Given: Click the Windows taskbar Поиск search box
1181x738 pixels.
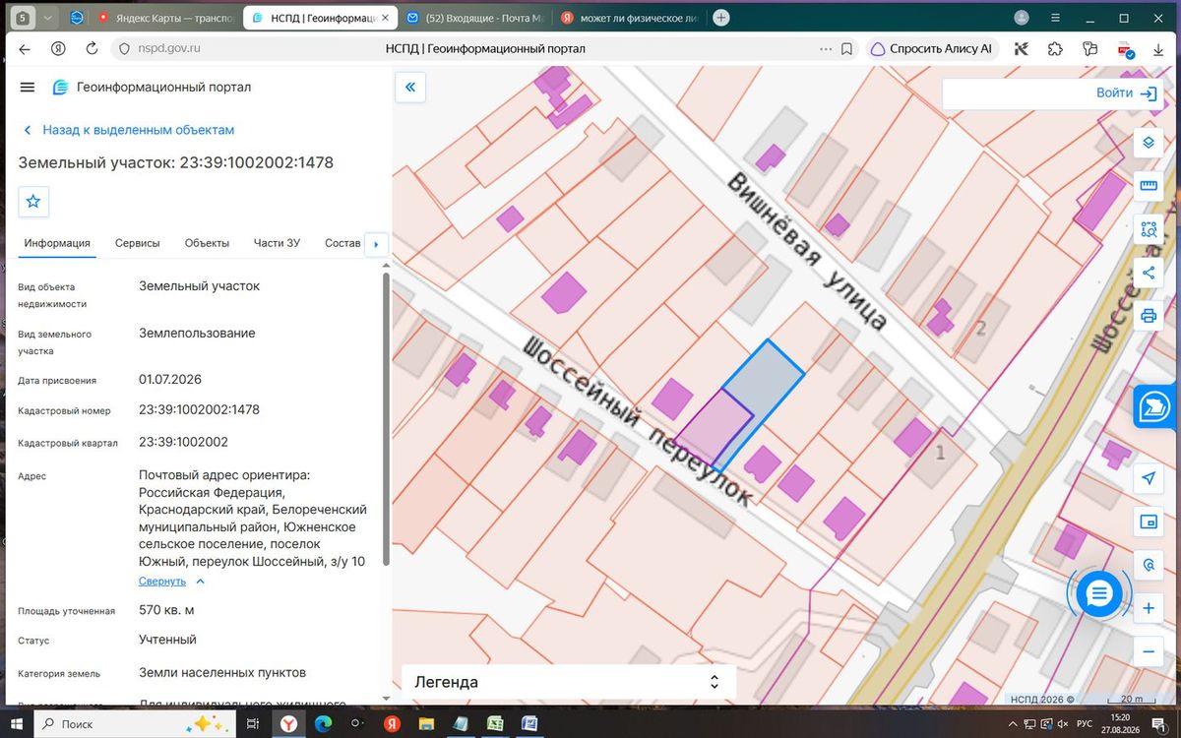Looking at the screenshot, I should coord(135,724).
